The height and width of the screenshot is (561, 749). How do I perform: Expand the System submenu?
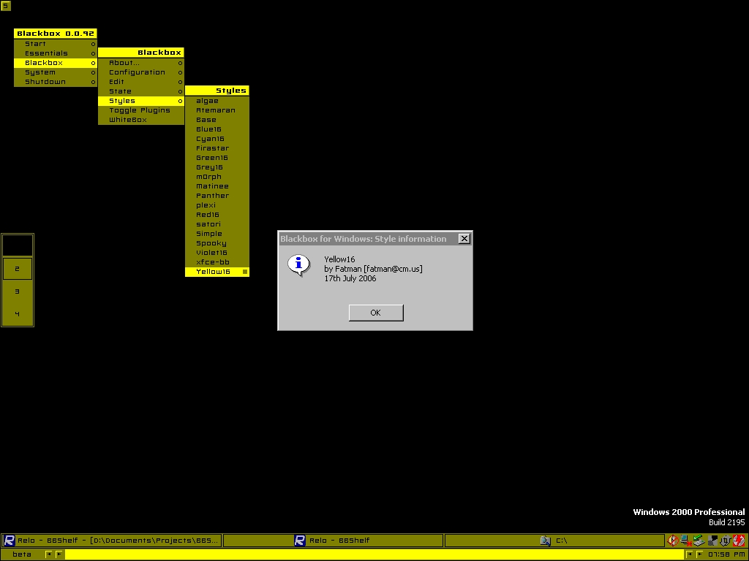(x=56, y=72)
